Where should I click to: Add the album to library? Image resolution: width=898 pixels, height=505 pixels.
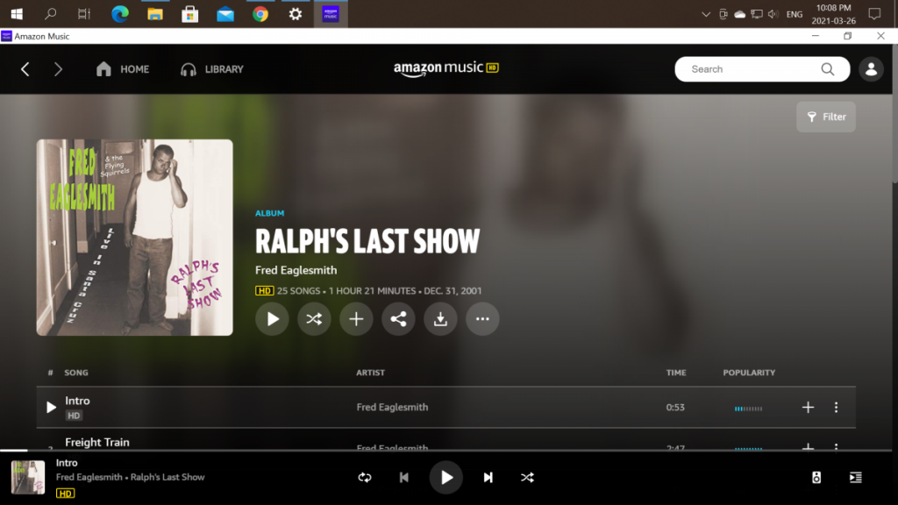click(x=356, y=319)
